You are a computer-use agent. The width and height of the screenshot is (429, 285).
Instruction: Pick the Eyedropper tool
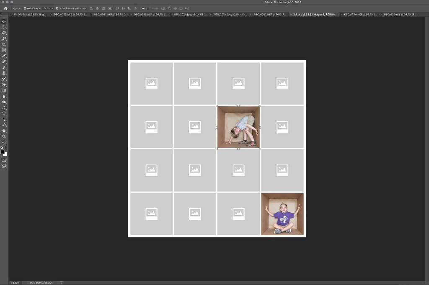pos(4,56)
